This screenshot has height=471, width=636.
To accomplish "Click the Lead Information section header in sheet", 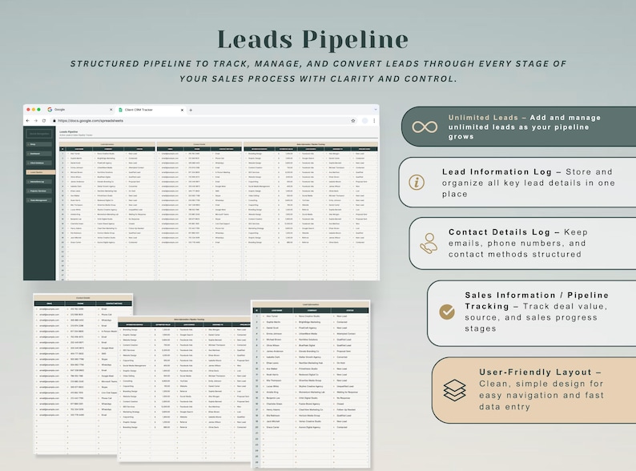I will point(107,144).
